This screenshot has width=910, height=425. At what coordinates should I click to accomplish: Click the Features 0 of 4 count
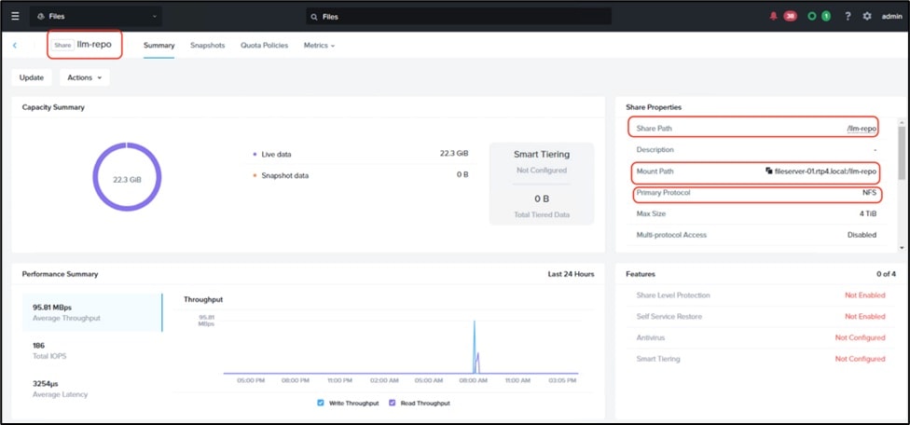click(886, 274)
